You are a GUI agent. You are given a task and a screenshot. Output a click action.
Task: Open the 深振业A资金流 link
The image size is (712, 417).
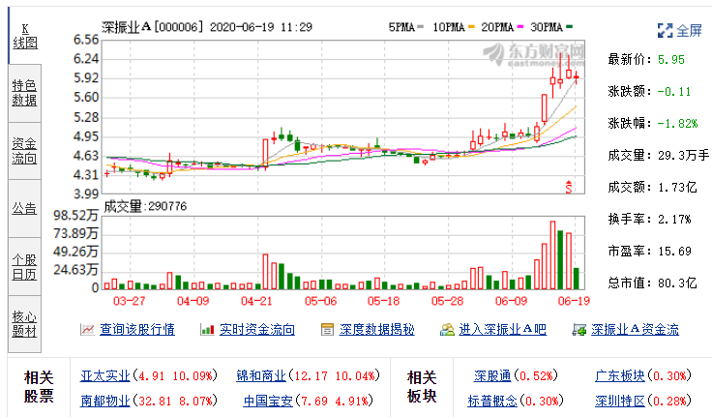[635, 329]
